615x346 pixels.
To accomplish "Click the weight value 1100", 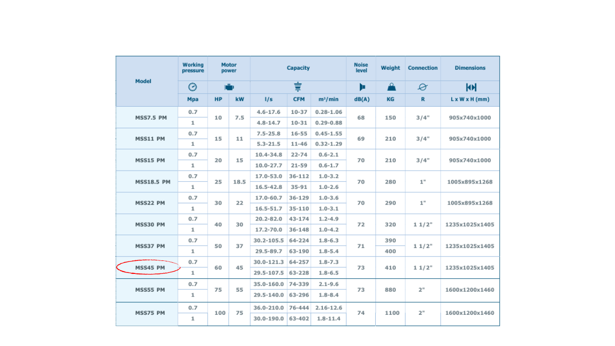I will click(392, 313).
